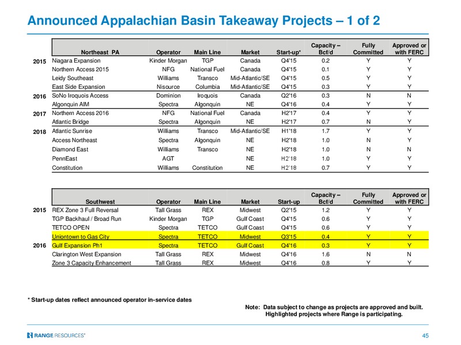Select 'Clarington West Expansion' project
Image resolution: width=461 pixels, height=345 pixels.
[86, 254]
